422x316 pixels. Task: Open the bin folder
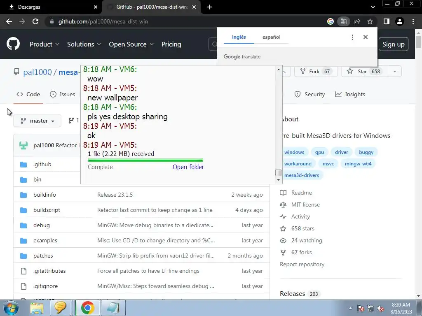coord(38,179)
